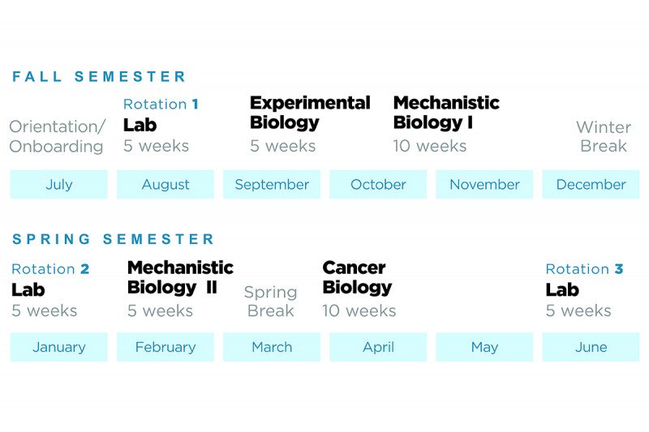
Task: Select the October month box
Action: click(x=378, y=184)
